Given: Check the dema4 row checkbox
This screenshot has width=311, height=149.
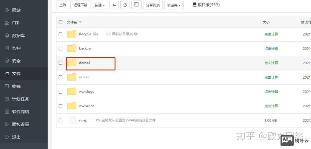Looking at the screenshot, I should pos(61,63).
